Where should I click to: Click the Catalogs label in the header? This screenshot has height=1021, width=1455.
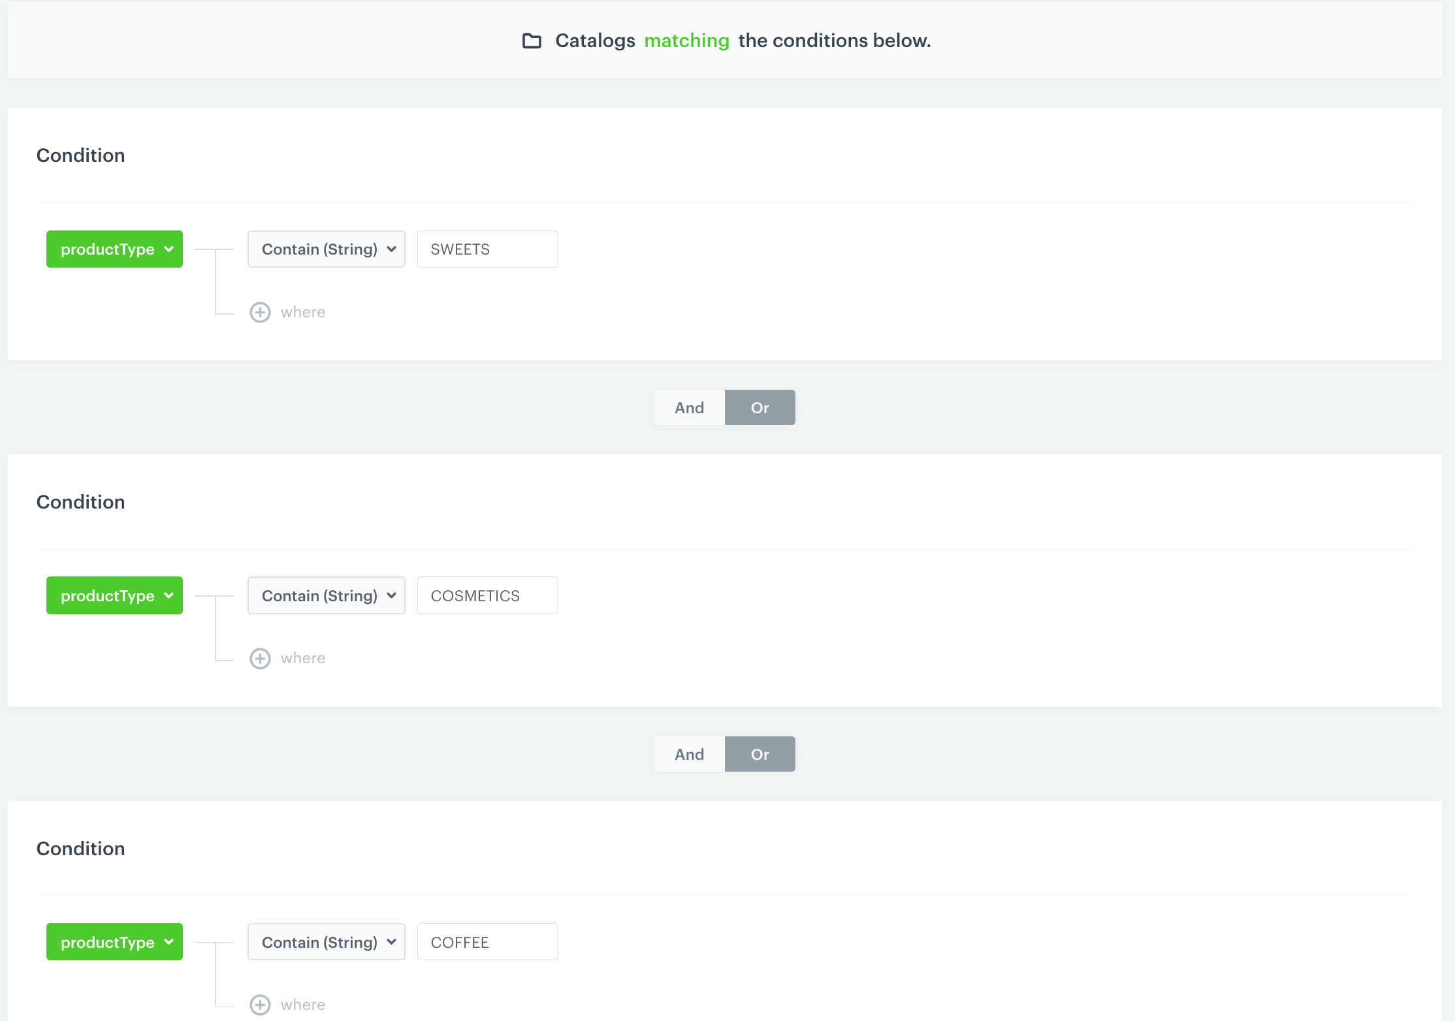point(594,40)
